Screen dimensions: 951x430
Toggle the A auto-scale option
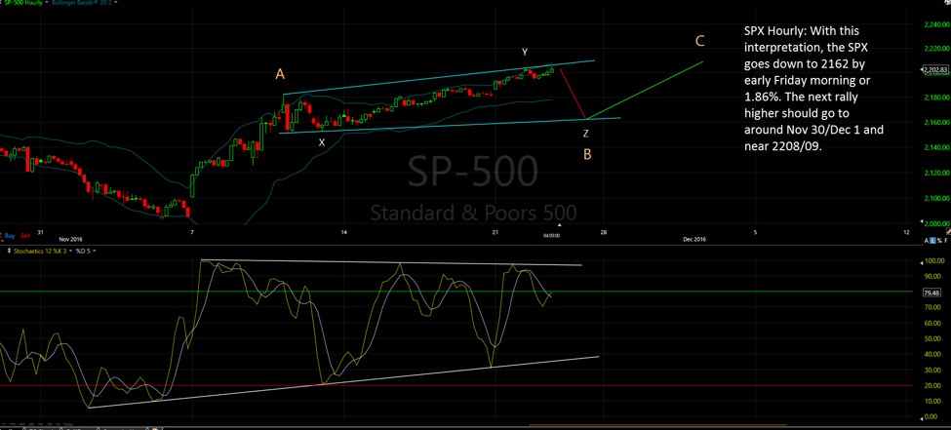coord(927,240)
